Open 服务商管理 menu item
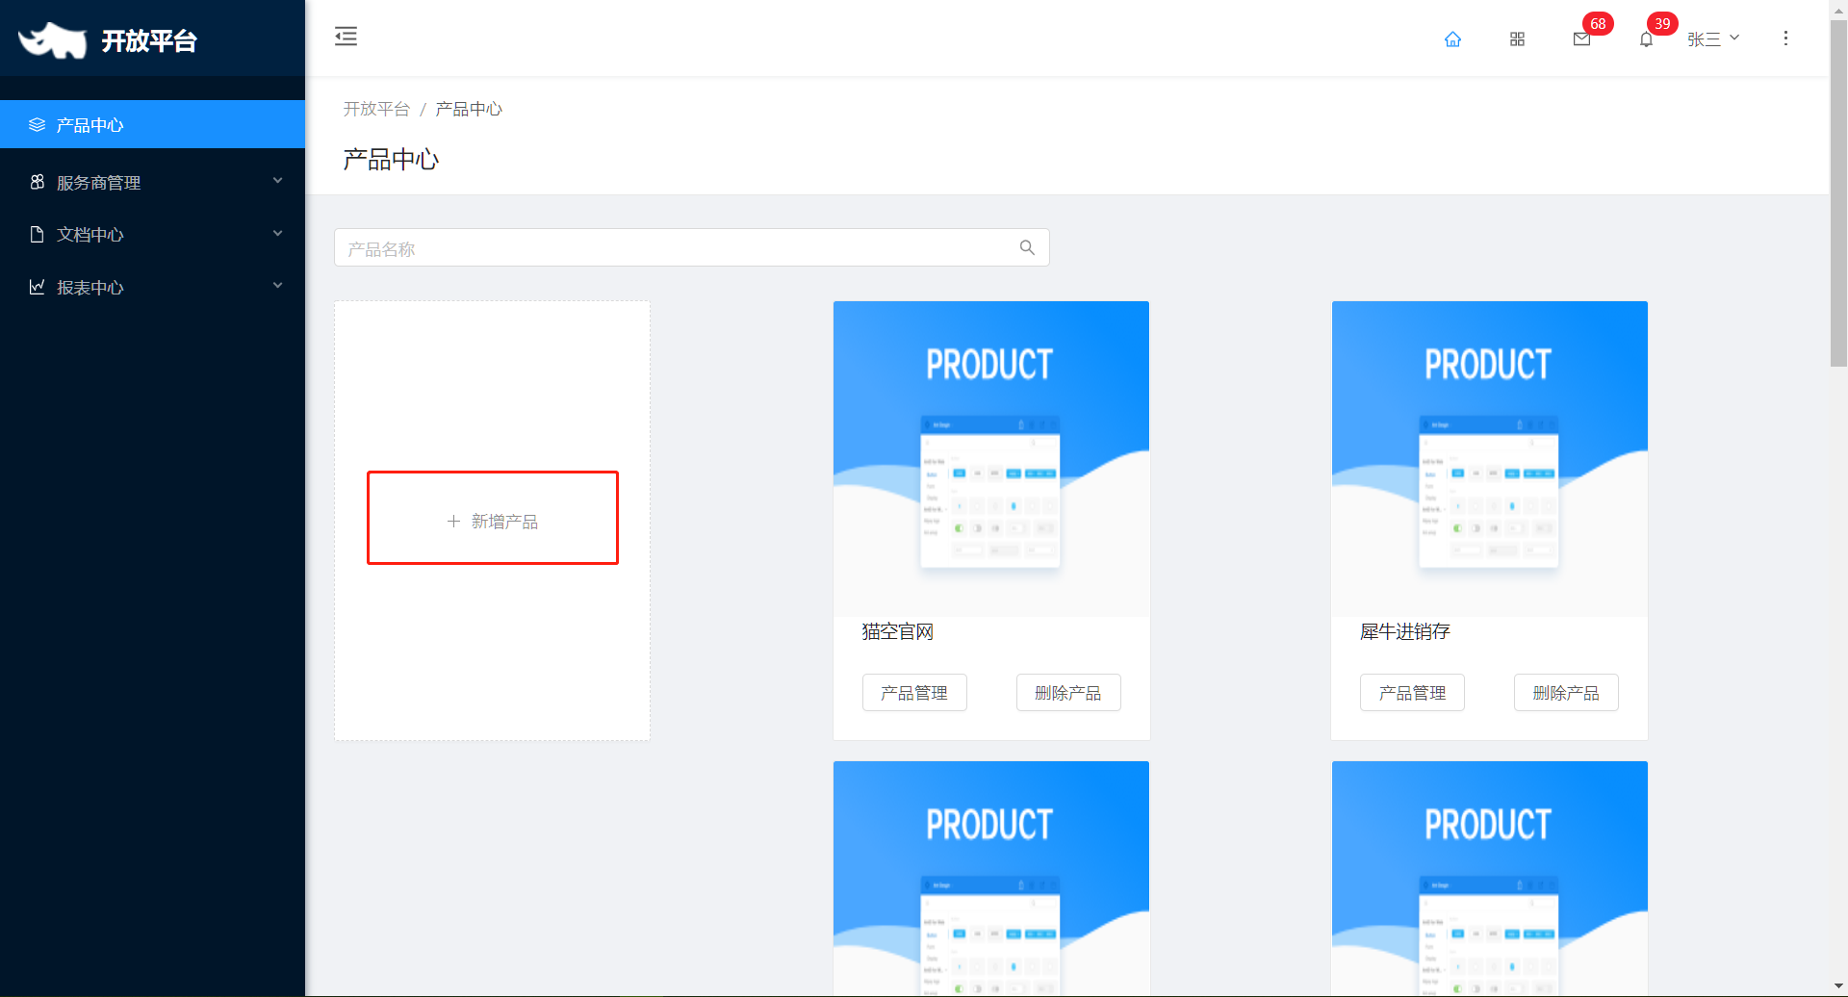The height and width of the screenshot is (997, 1848). click(152, 182)
